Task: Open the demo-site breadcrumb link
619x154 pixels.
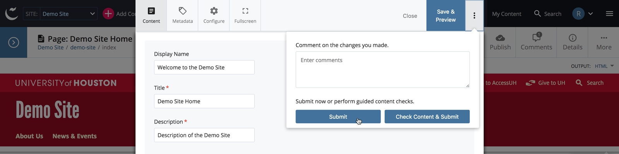Action: point(83,47)
